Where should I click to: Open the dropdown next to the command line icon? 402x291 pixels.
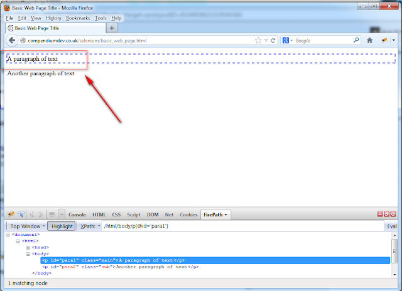coord(62,214)
